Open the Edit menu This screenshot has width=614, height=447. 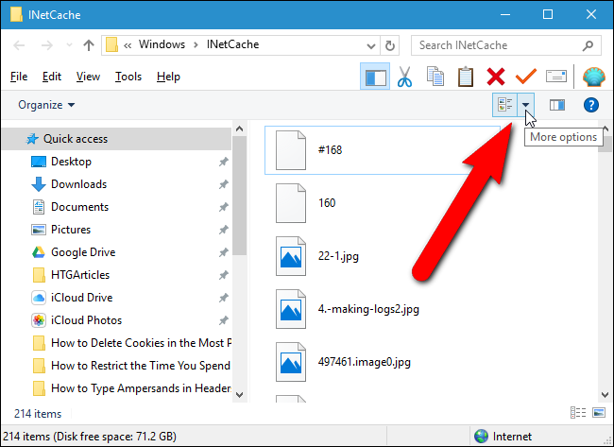tap(52, 77)
